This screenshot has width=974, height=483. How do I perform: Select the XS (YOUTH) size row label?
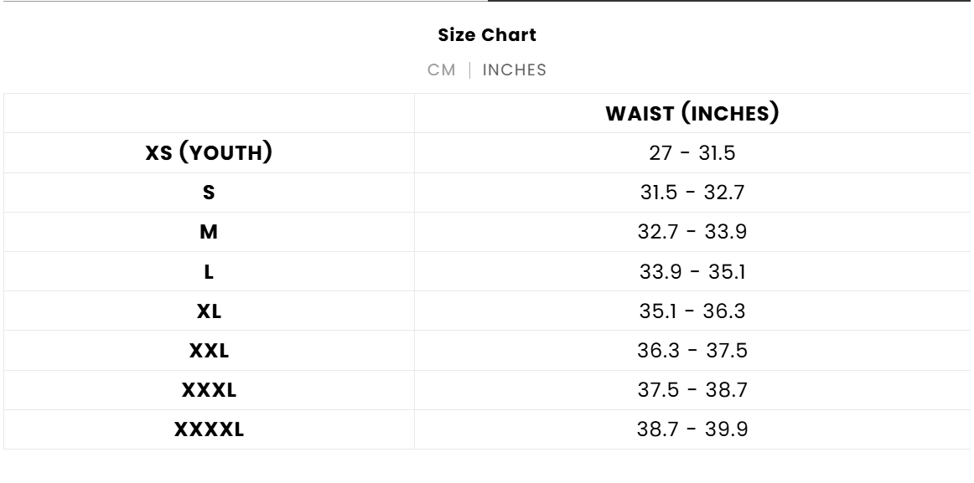pos(209,153)
